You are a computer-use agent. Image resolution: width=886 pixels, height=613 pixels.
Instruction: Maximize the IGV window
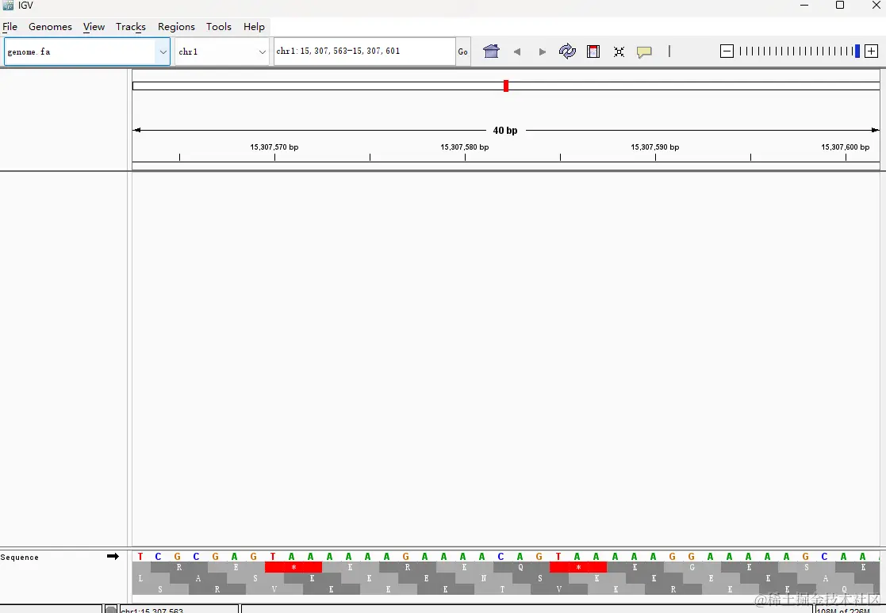click(x=840, y=5)
